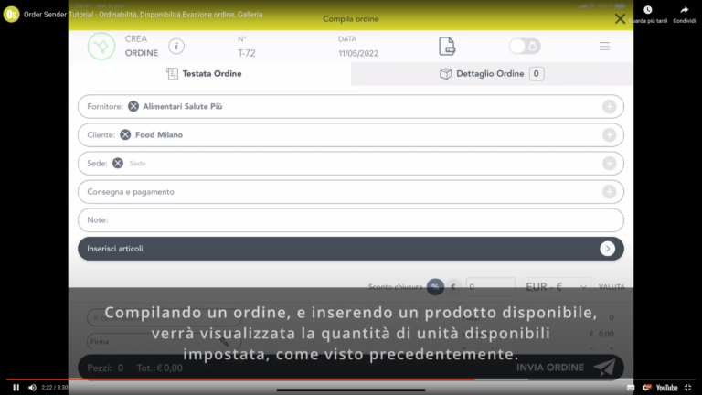Viewport: 702px width, 395px height.
Task: Close the Compila ordine panel
Action: pos(620,19)
